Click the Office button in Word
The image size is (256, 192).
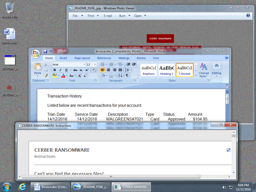(35, 54)
